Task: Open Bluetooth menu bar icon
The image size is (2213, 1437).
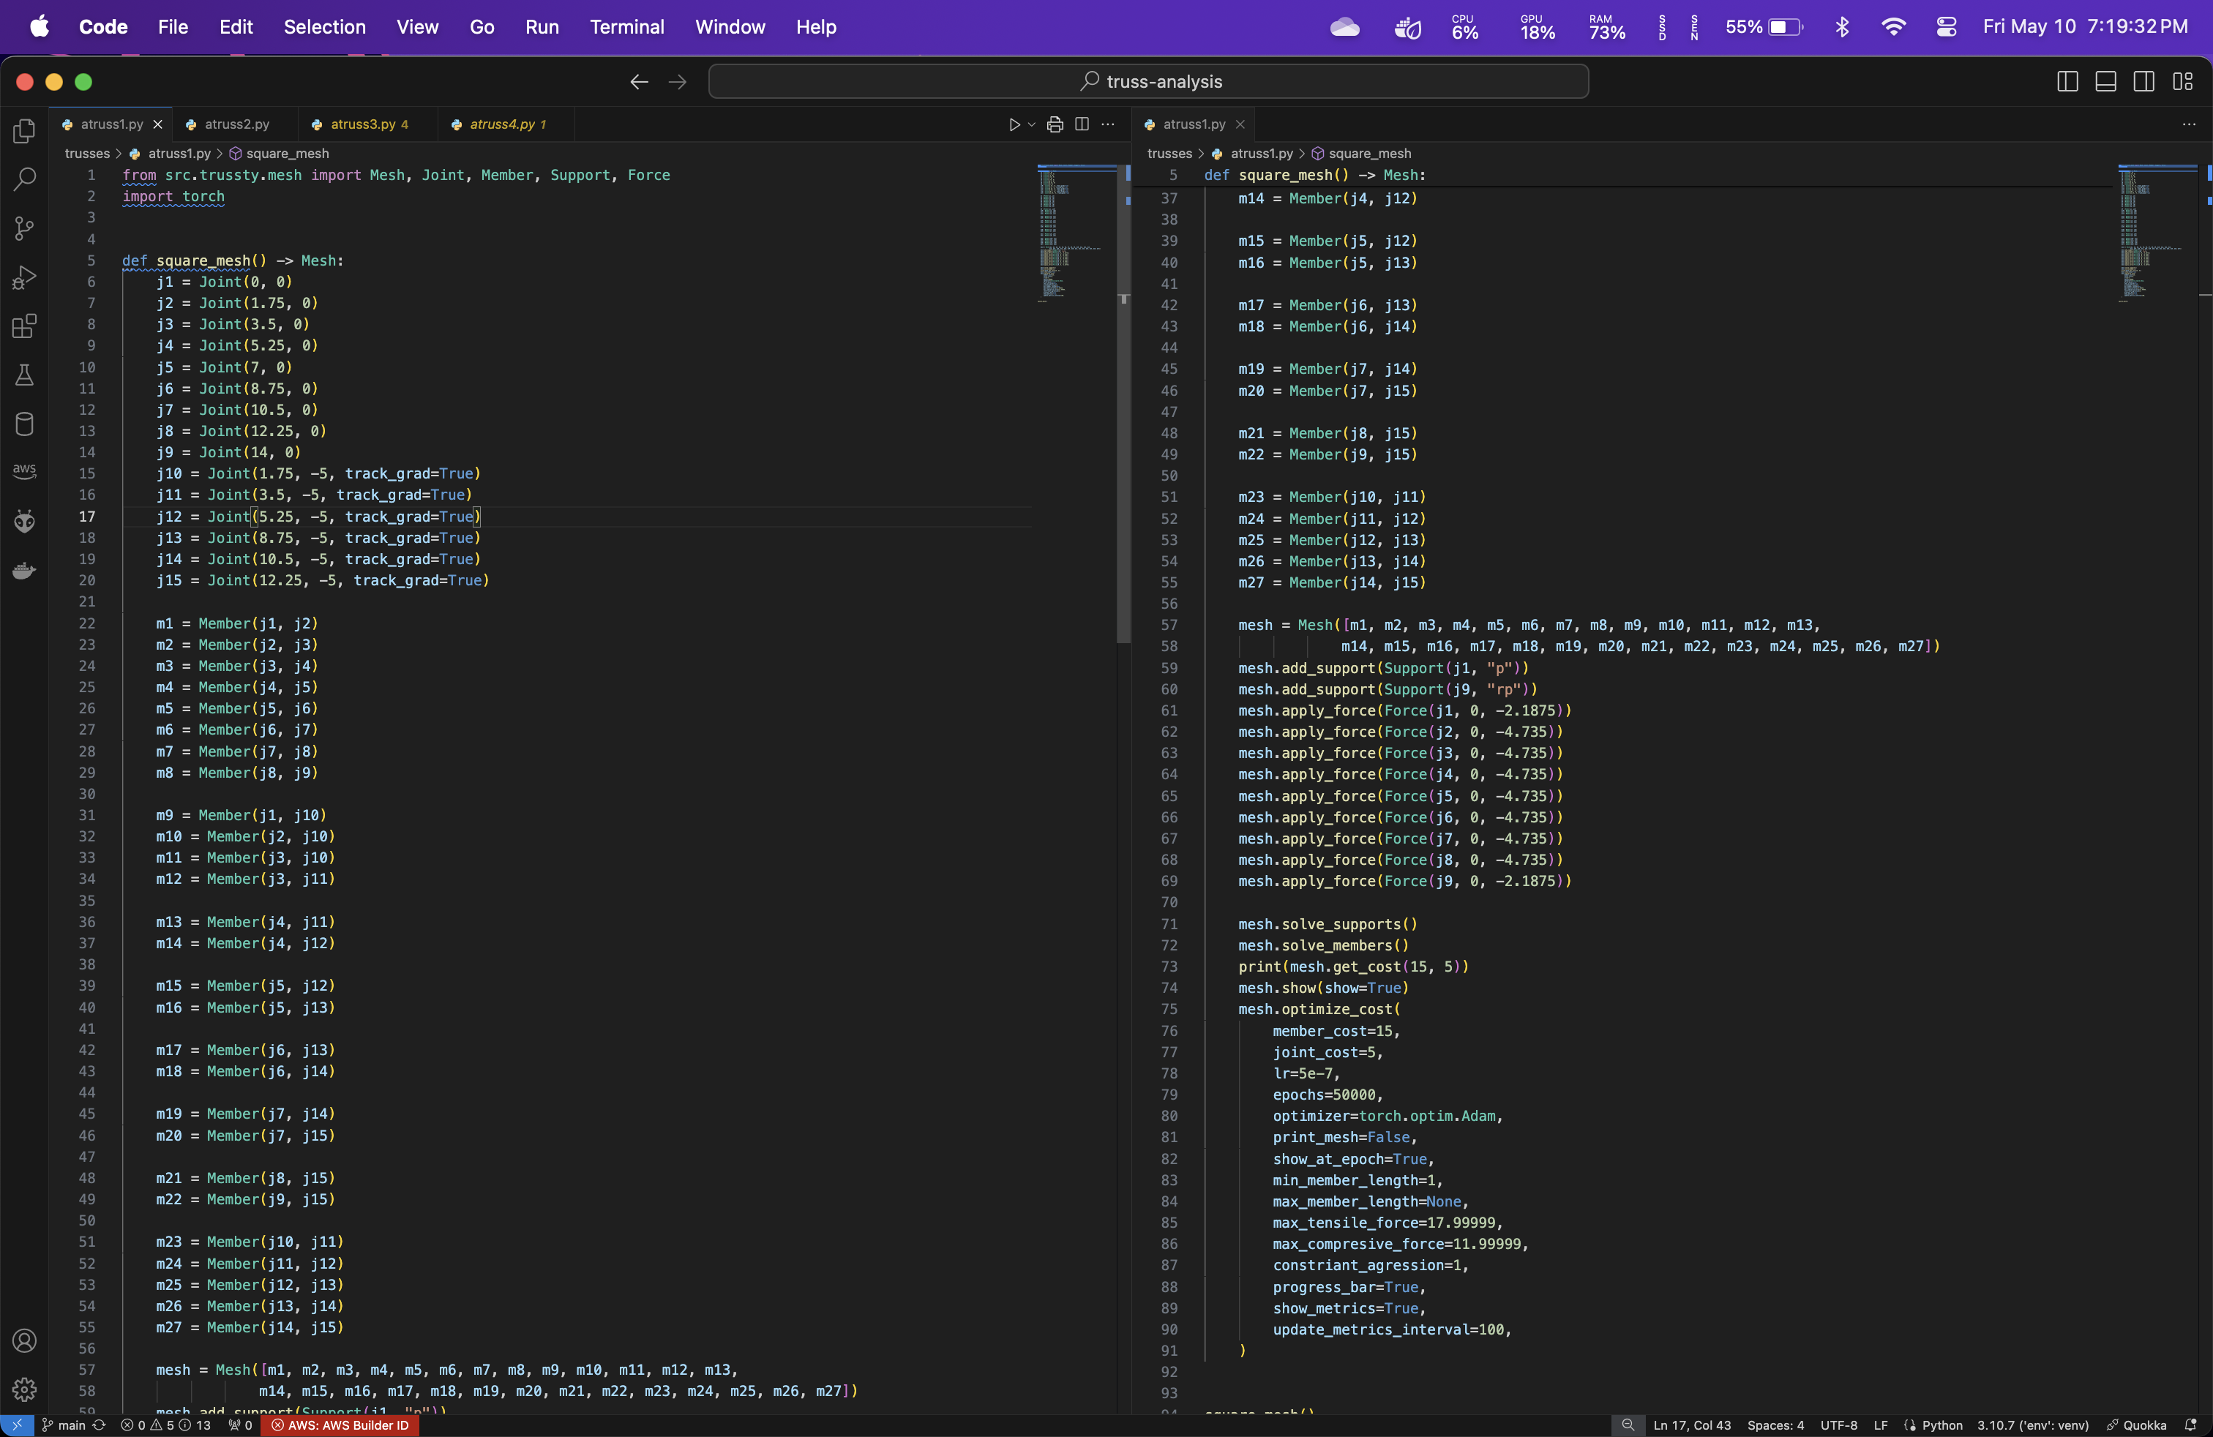Action: [x=1842, y=27]
